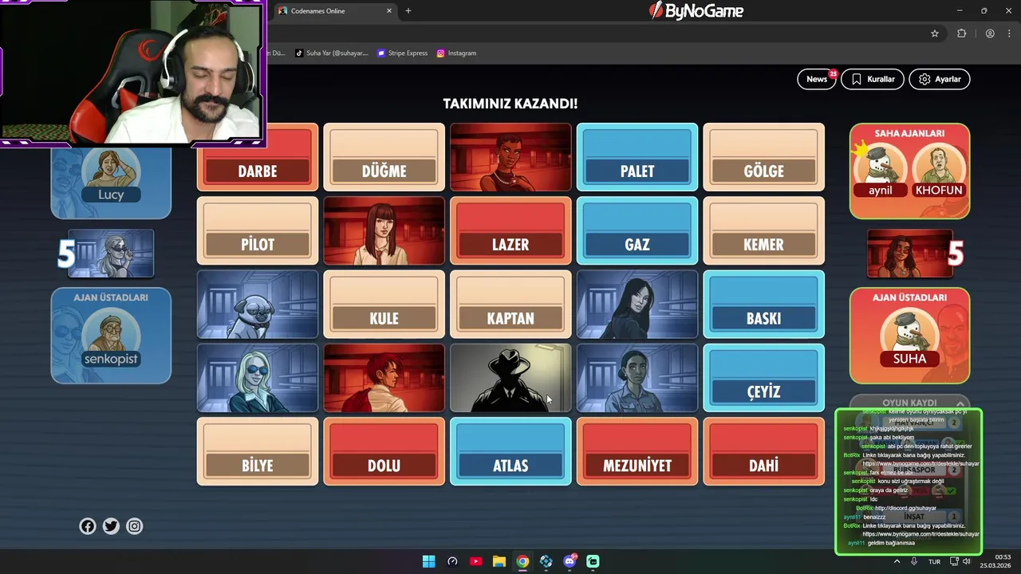1021x574 pixels.
Task: Click the DÜĞME word card
Action: 384,158
